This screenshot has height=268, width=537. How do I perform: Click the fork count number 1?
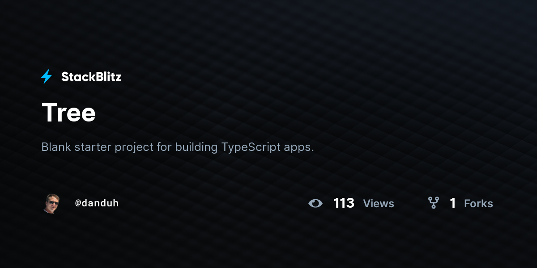point(452,203)
